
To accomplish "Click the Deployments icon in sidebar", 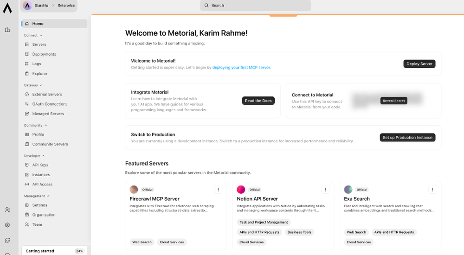I will pos(27,54).
